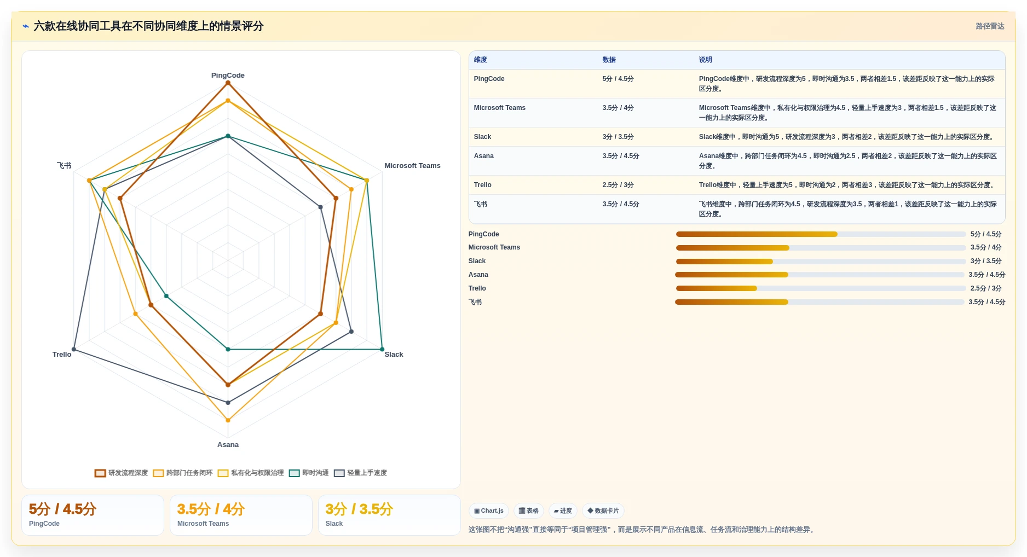Viewport: 1027px width, 557px height.
Task: Click the Slack axis label on radar
Action: click(x=394, y=355)
